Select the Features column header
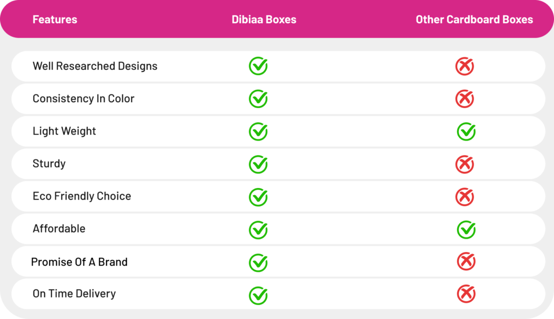Viewport: 554px width, 319px height. coord(55,19)
